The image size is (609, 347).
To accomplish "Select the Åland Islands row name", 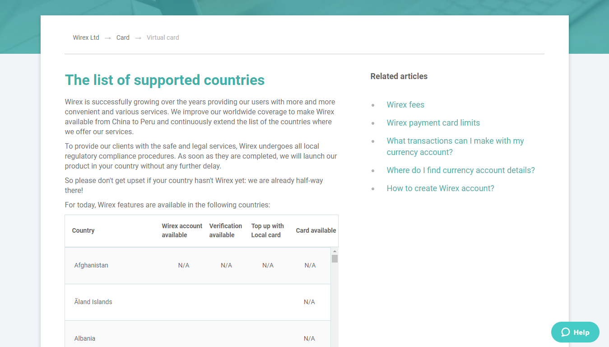I will coord(93,302).
